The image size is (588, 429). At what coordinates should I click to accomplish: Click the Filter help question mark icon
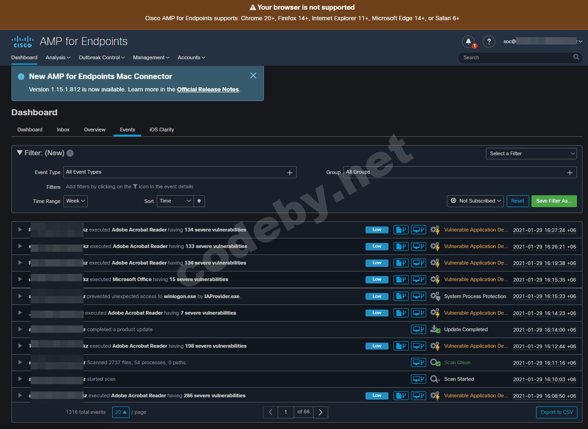pyautogui.click(x=70, y=153)
